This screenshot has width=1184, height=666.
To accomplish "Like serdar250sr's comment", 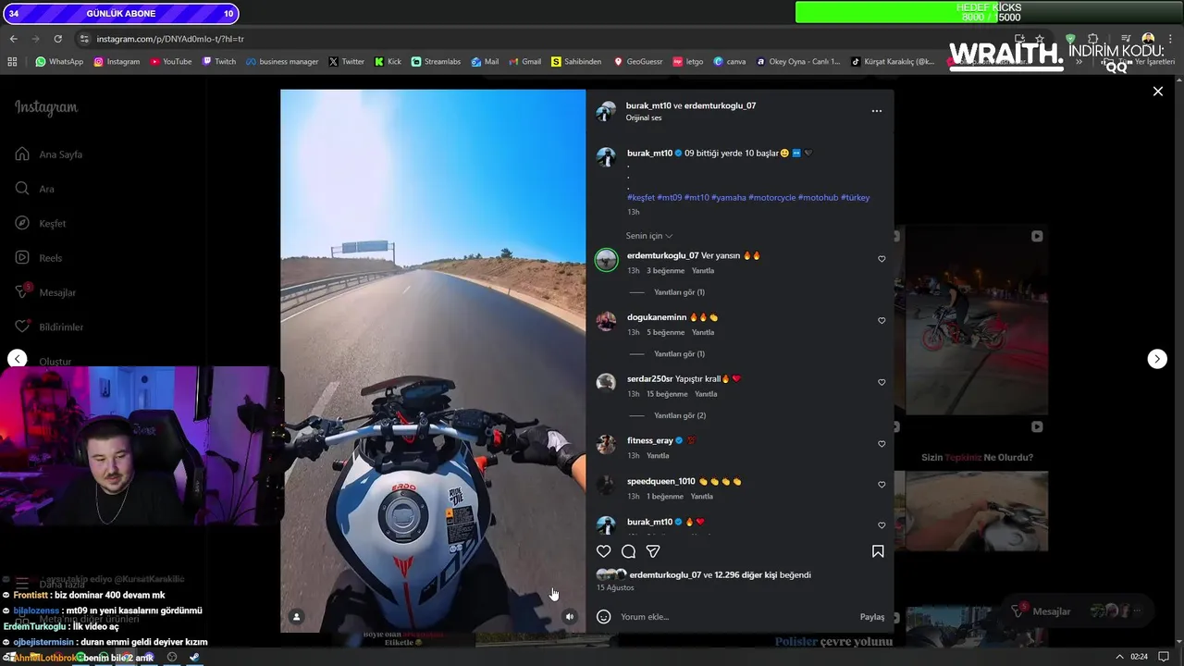I will tap(882, 382).
